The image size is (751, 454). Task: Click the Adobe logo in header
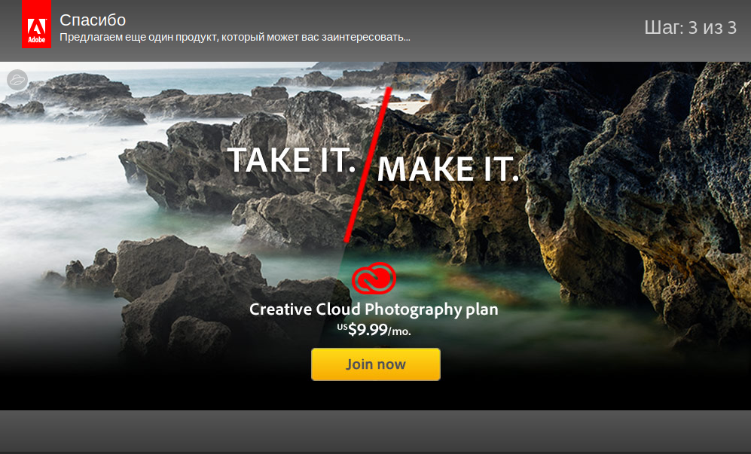36,24
